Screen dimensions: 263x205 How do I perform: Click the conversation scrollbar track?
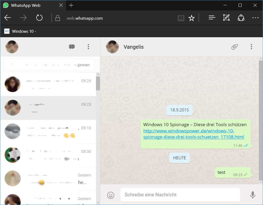point(261,120)
